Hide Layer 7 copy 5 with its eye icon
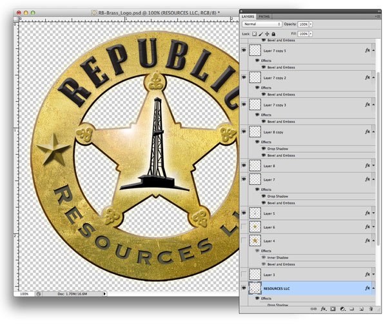383x334 pixels. (244, 50)
